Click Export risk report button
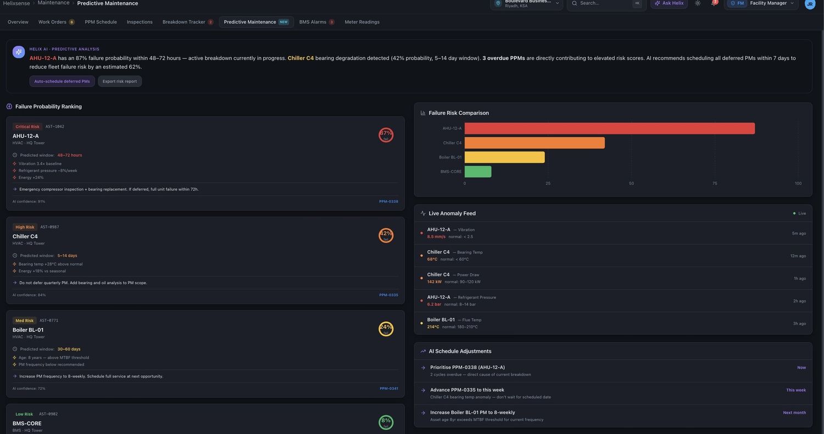Image resolution: width=824 pixels, height=434 pixels. (120, 81)
